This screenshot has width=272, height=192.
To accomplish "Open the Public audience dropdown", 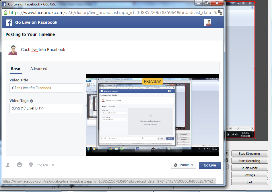I will click(183, 165).
